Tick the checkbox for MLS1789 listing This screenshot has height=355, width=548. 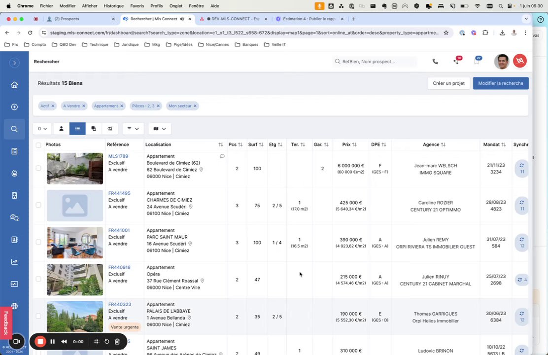tap(38, 168)
